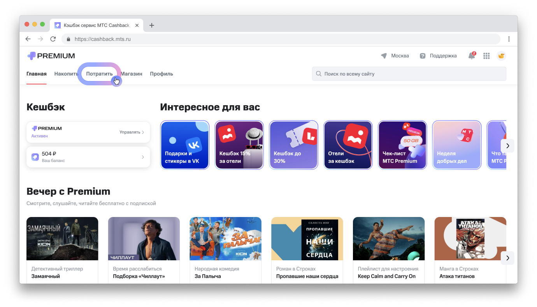Click the Moscow location arrow icon
The height and width of the screenshot is (307, 537).
click(x=384, y=56)
